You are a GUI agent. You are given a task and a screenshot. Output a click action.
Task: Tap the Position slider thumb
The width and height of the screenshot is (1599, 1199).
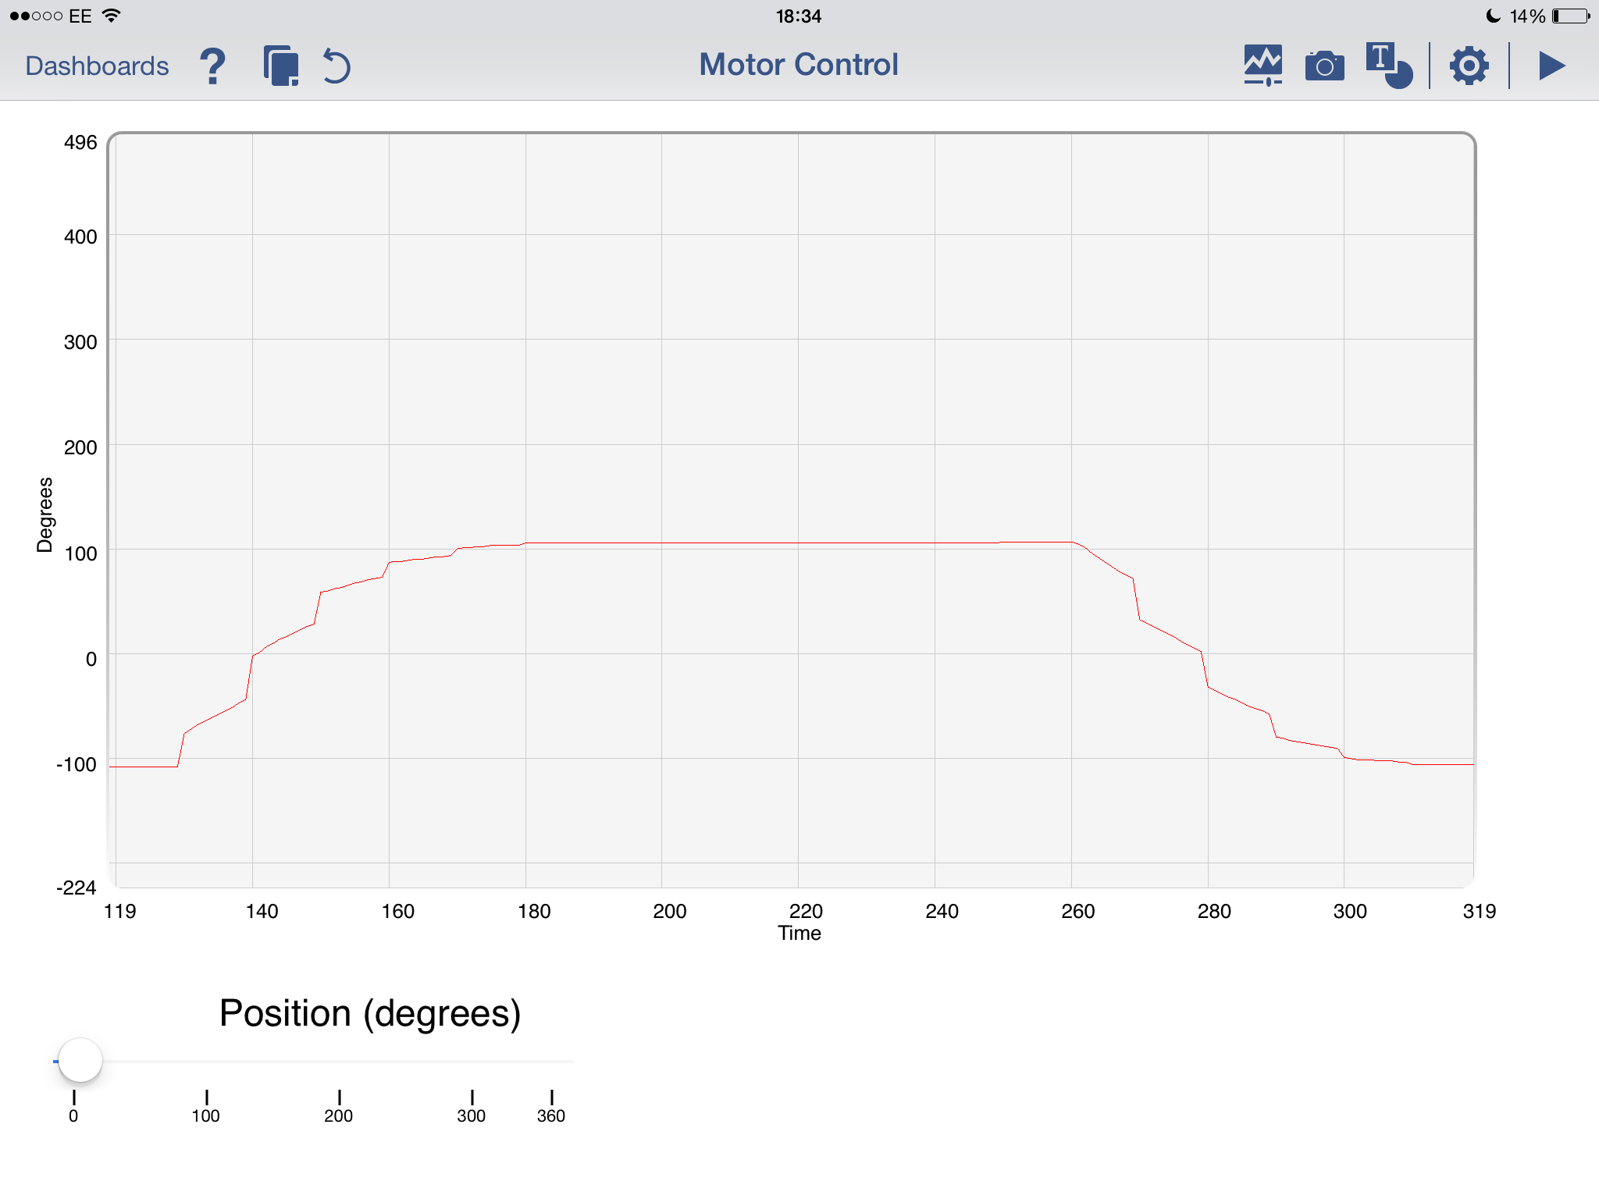tap(80, 1060)
